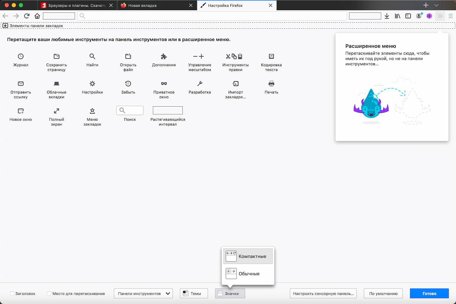This screenshot has width=456, height=304.
Task: Close the Настройка Firefox tab
Action: coord(271,5)
